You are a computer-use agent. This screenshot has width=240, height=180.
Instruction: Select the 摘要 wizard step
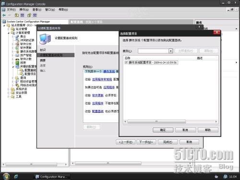(43, 60)
